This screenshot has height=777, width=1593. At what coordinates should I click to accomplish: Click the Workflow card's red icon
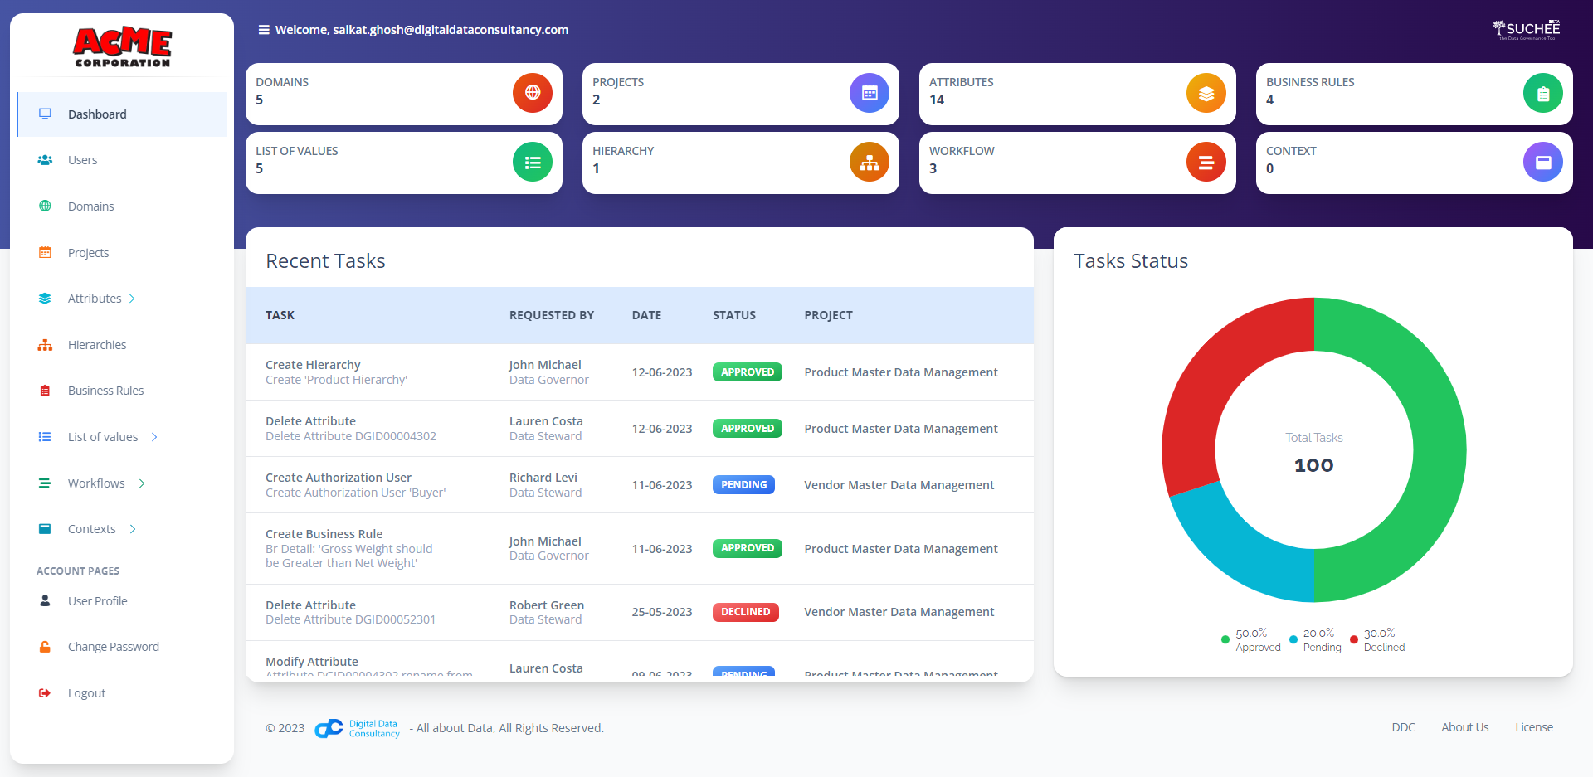1206,162
